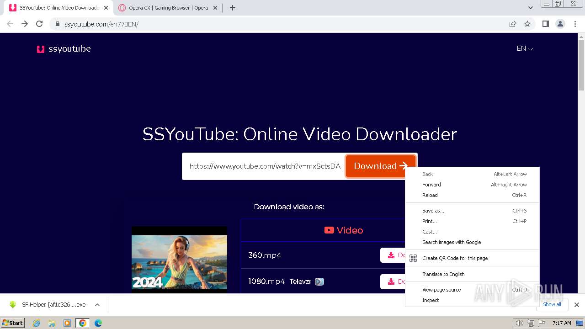This screenshot has height=329, width=585.
Task: Click the Chrome icon in the taskbar
Action: tap(82, 323)
